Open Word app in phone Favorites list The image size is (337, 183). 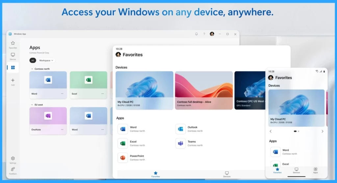284,152
